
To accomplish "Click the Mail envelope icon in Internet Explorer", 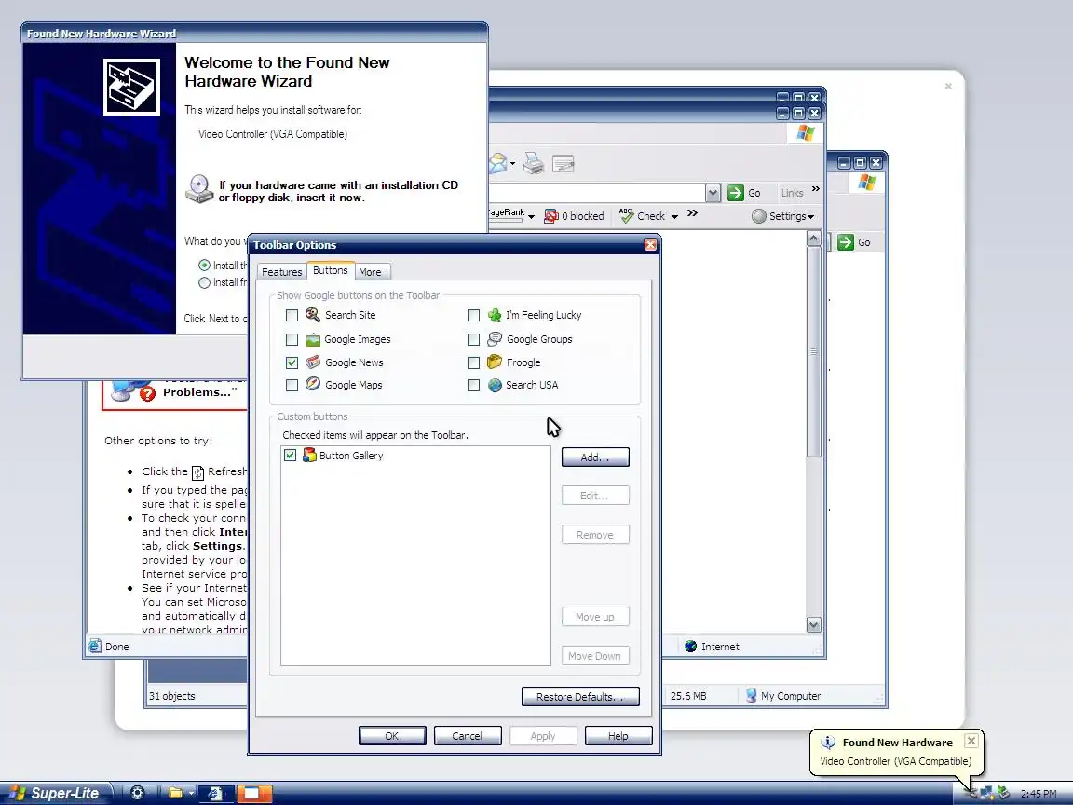I will coord(498,163).
